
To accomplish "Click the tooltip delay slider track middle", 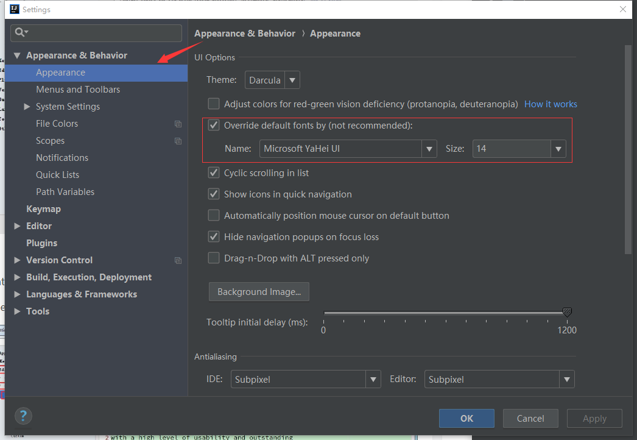I will pyautogui.click(x=445, y=313).
